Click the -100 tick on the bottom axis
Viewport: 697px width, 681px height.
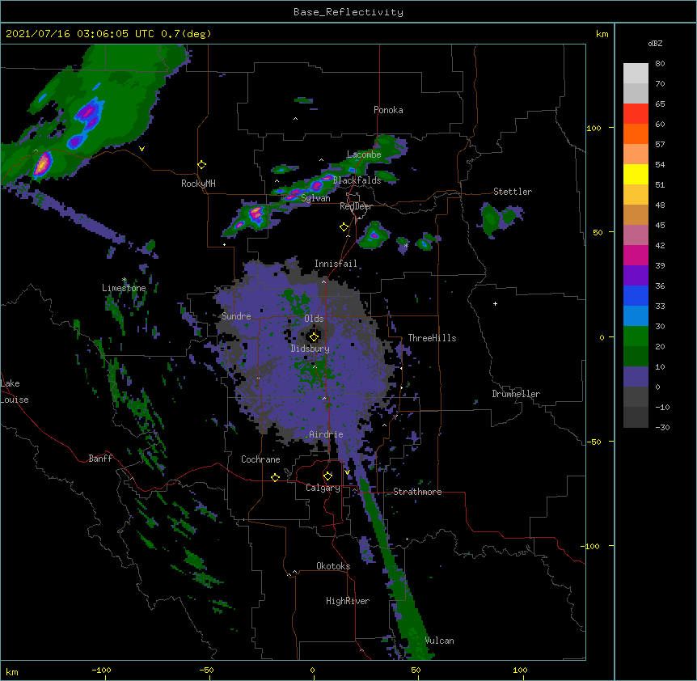pyautogui.click(x=101, y=670)
